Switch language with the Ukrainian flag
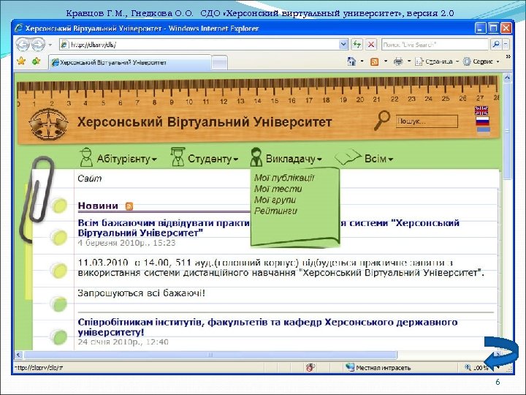526x395 pixels. (x=484, y=131)
